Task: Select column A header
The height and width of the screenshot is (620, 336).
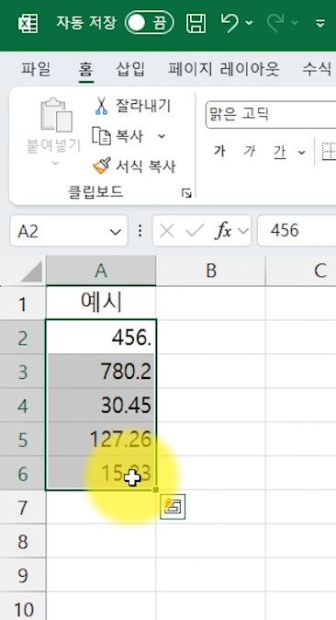Action: tap(101, 270)
